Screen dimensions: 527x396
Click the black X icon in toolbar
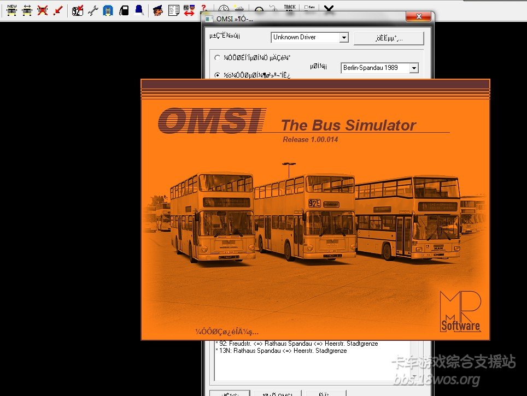click(x=329, y=9)
